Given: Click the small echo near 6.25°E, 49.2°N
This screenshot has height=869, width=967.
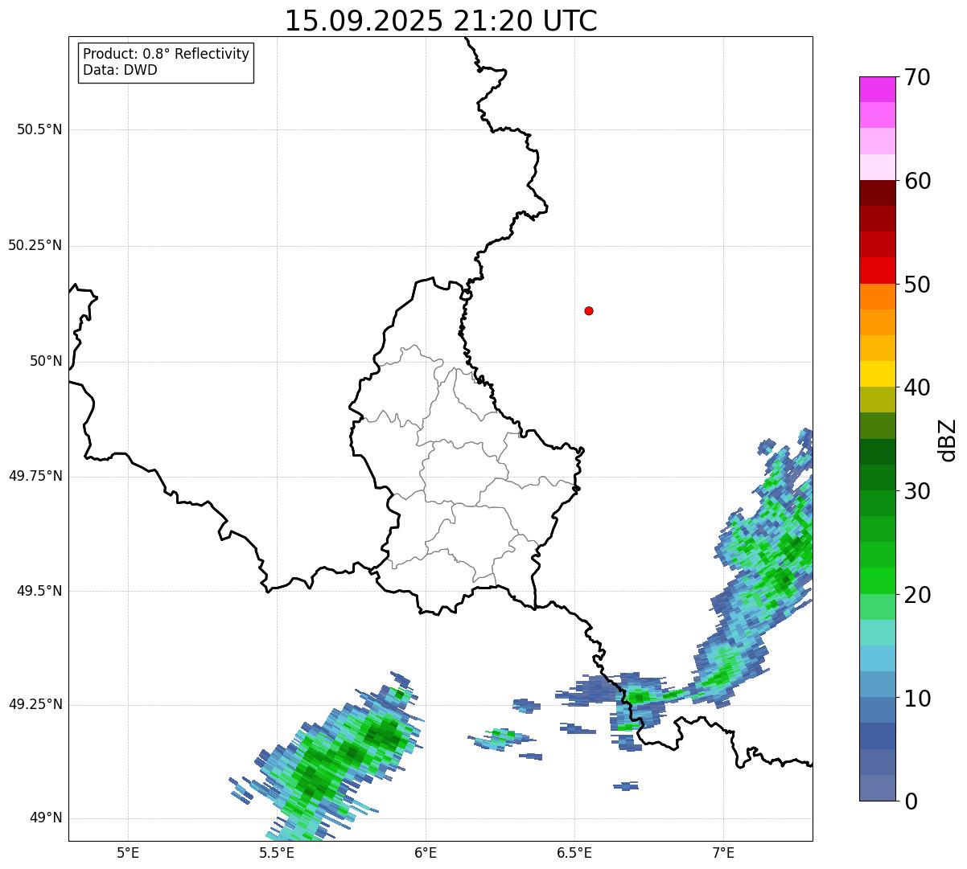Looking at the screenshot, I should tap(500, 738).
